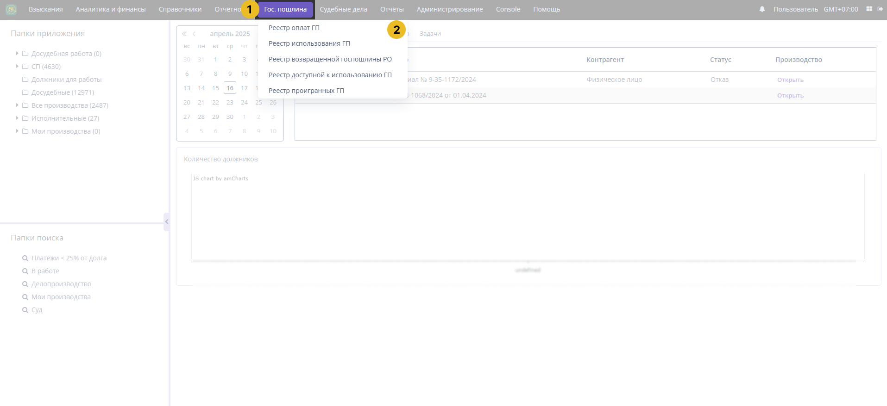Open the grid layout icon in the header
The image size is (887, 406).
coord(869,9)
